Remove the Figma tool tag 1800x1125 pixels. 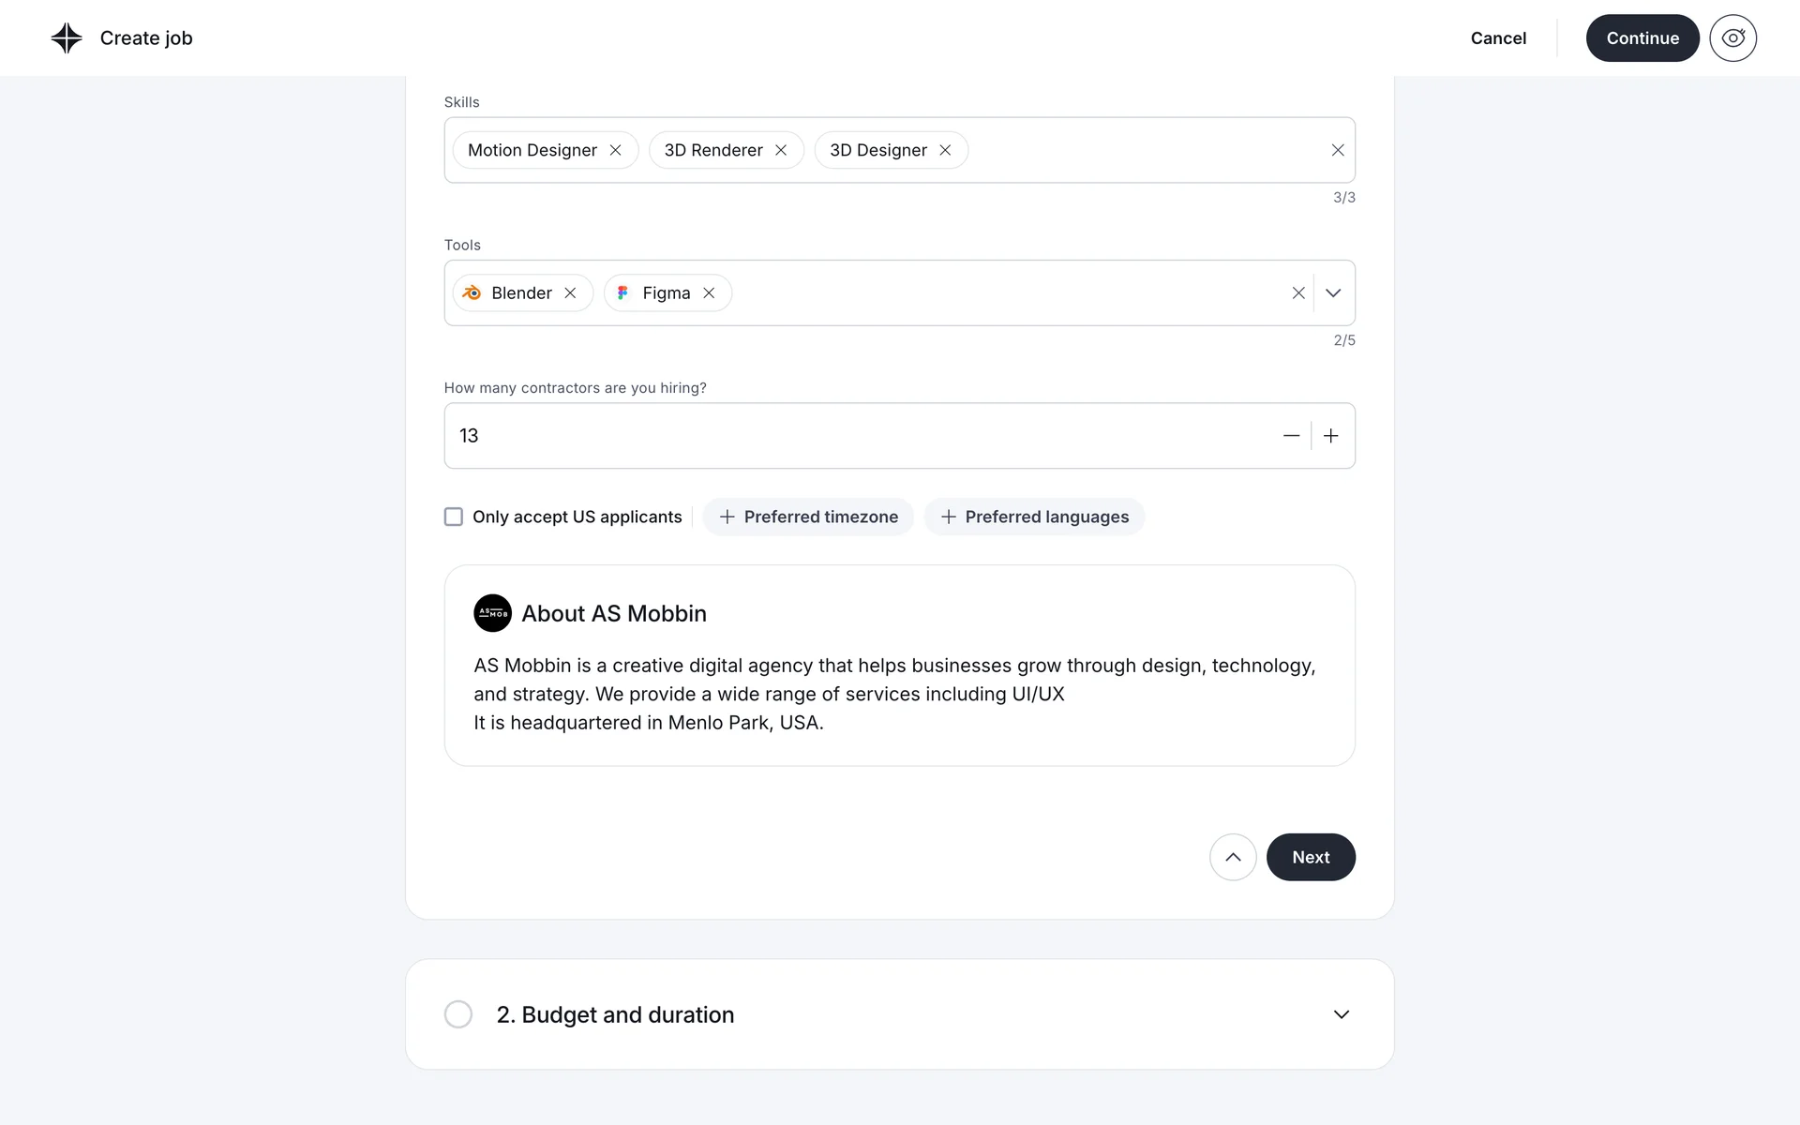tap(709, 293)
